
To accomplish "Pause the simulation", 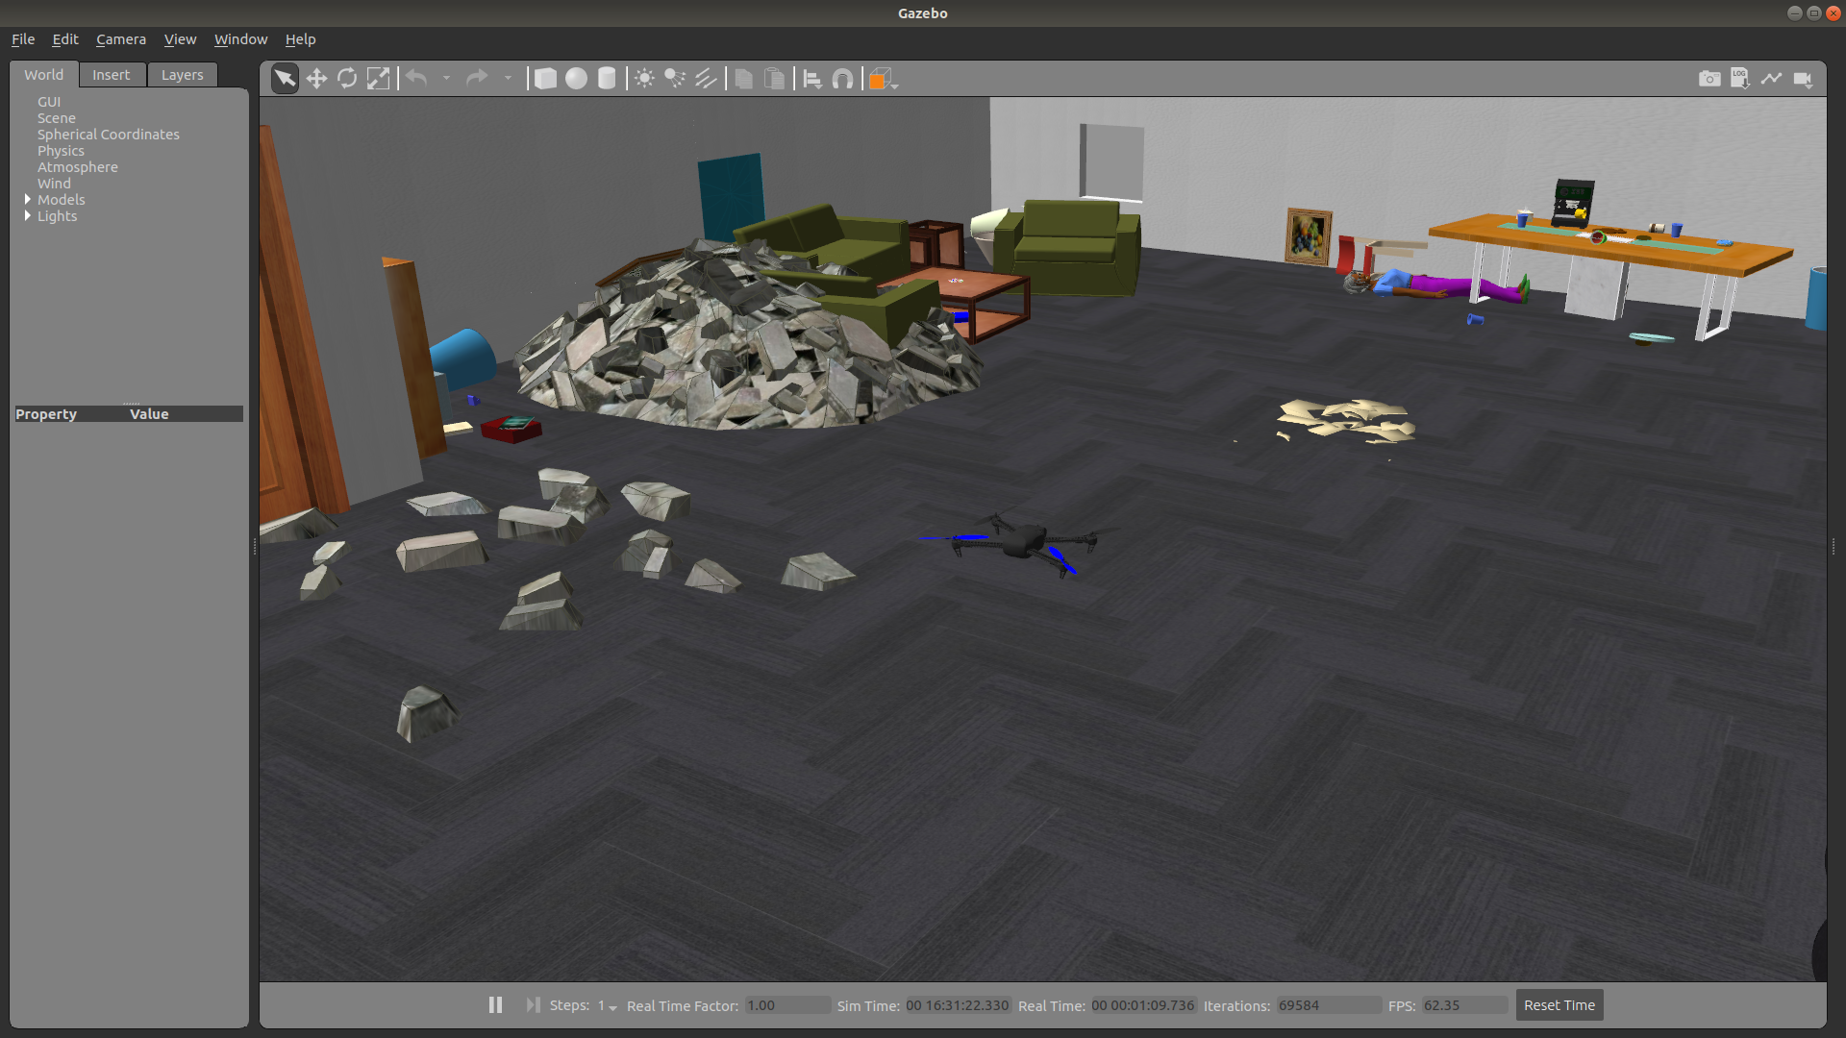I will (495, 1004).
